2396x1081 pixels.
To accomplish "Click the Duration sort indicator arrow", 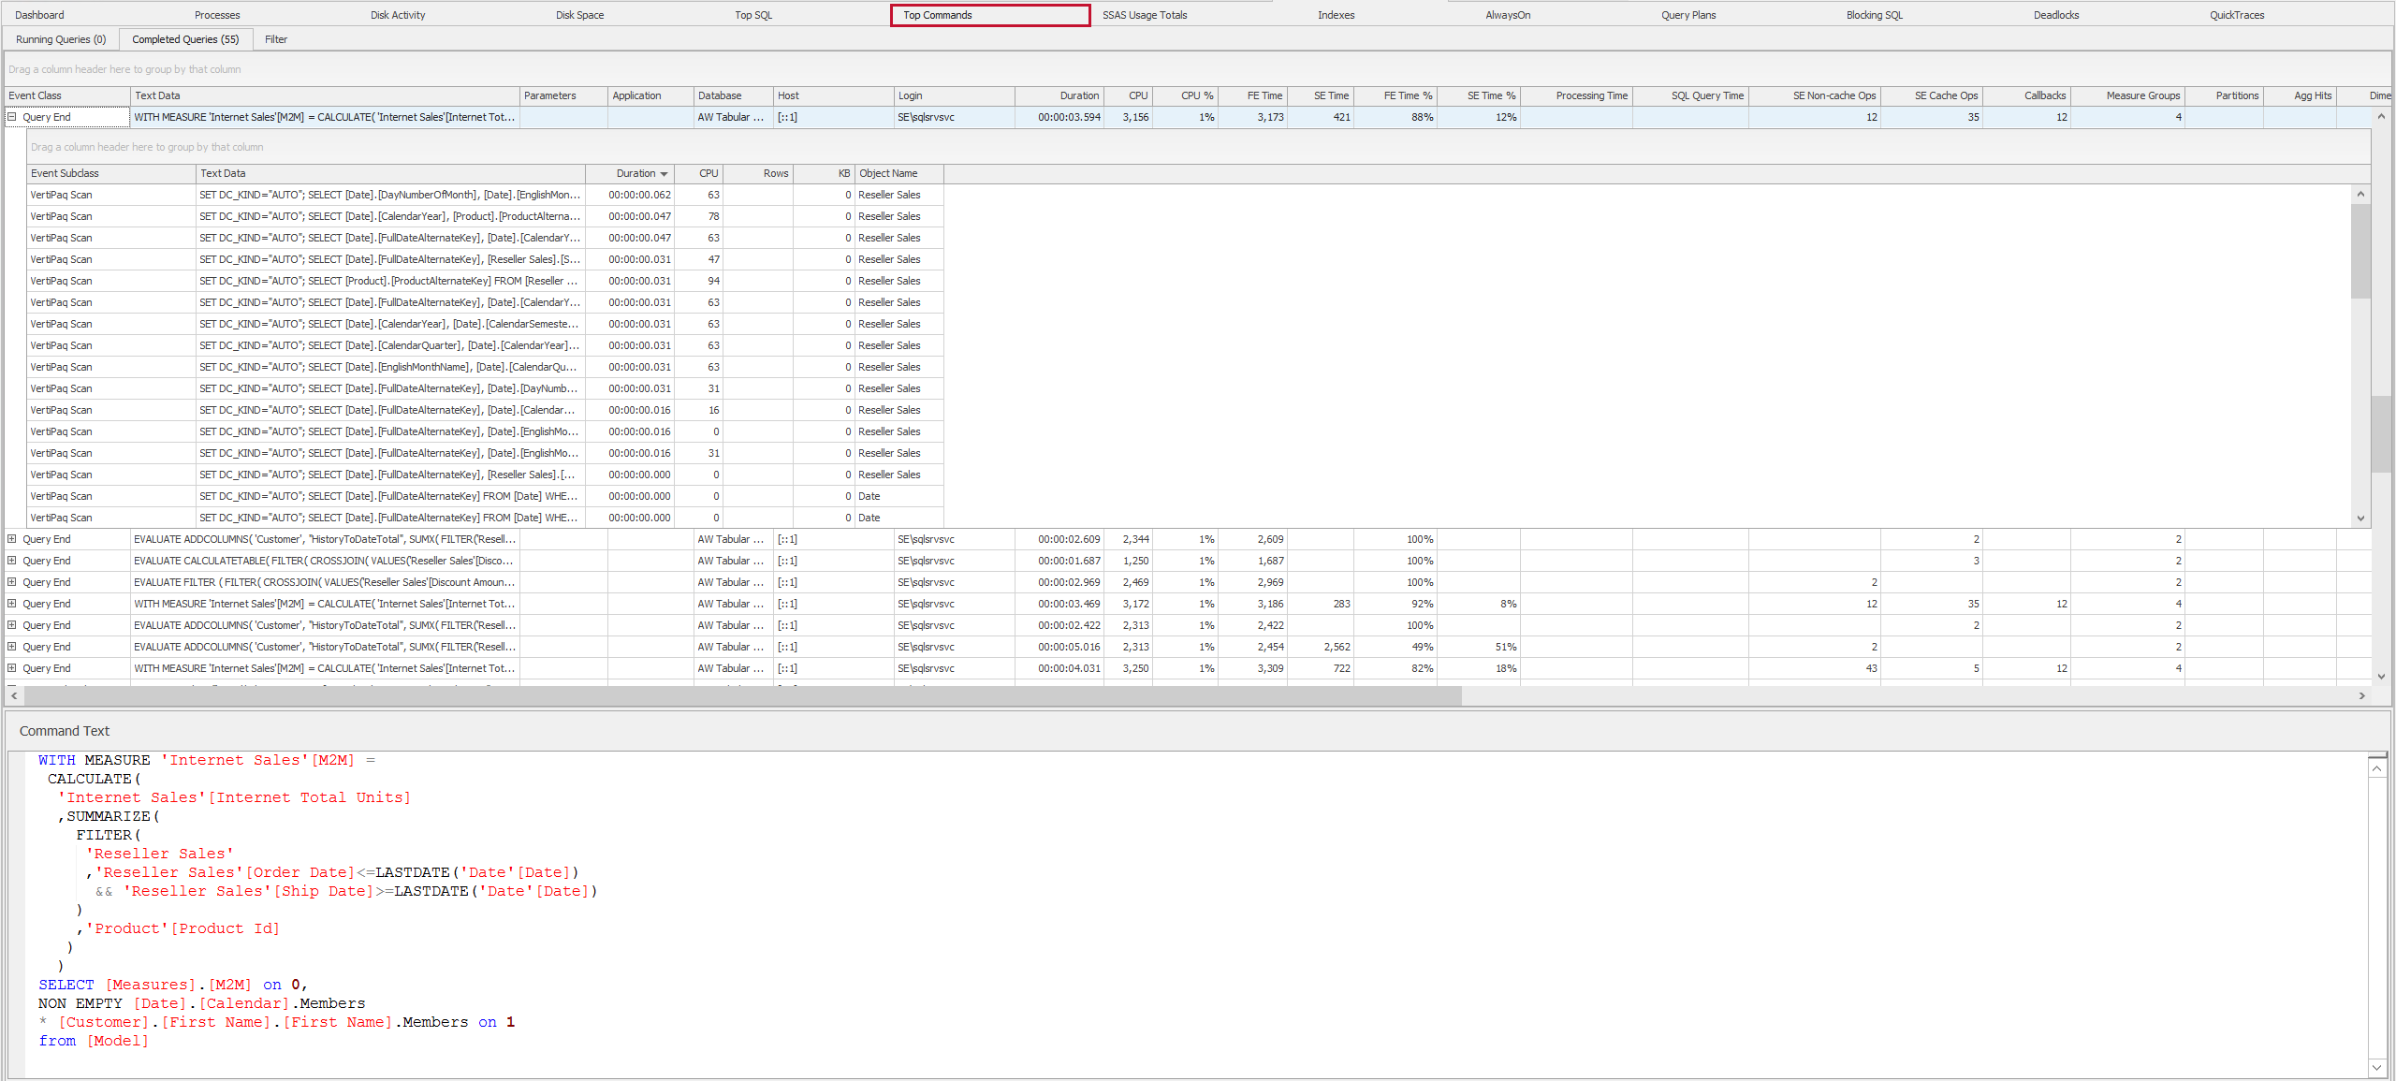I will click(x=665, y=173).
